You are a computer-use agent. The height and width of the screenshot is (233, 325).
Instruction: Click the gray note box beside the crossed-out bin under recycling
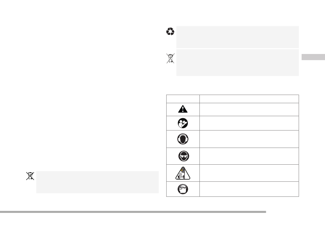(x=237, y=63)
